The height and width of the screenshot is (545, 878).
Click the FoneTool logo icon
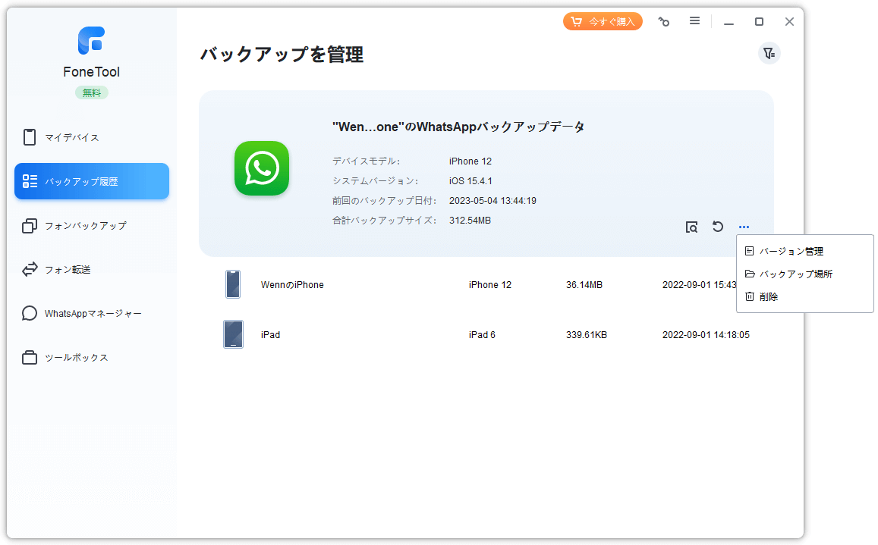point(91,41)
